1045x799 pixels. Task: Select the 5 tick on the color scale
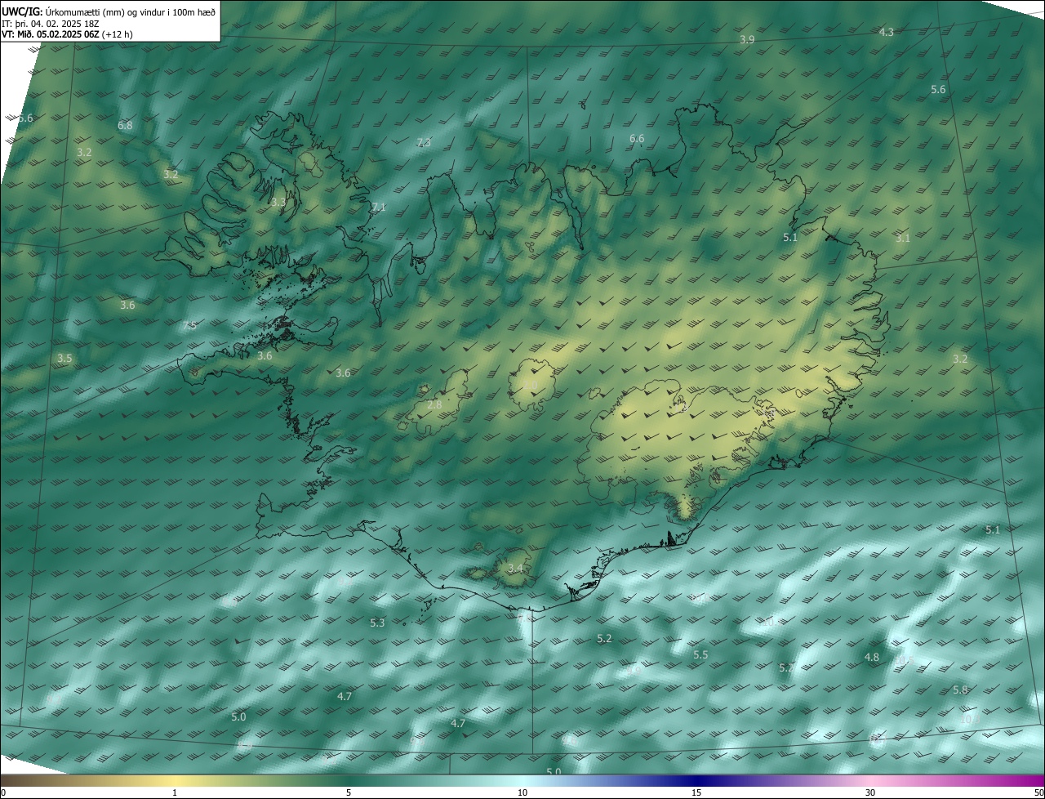coord(349,793)
